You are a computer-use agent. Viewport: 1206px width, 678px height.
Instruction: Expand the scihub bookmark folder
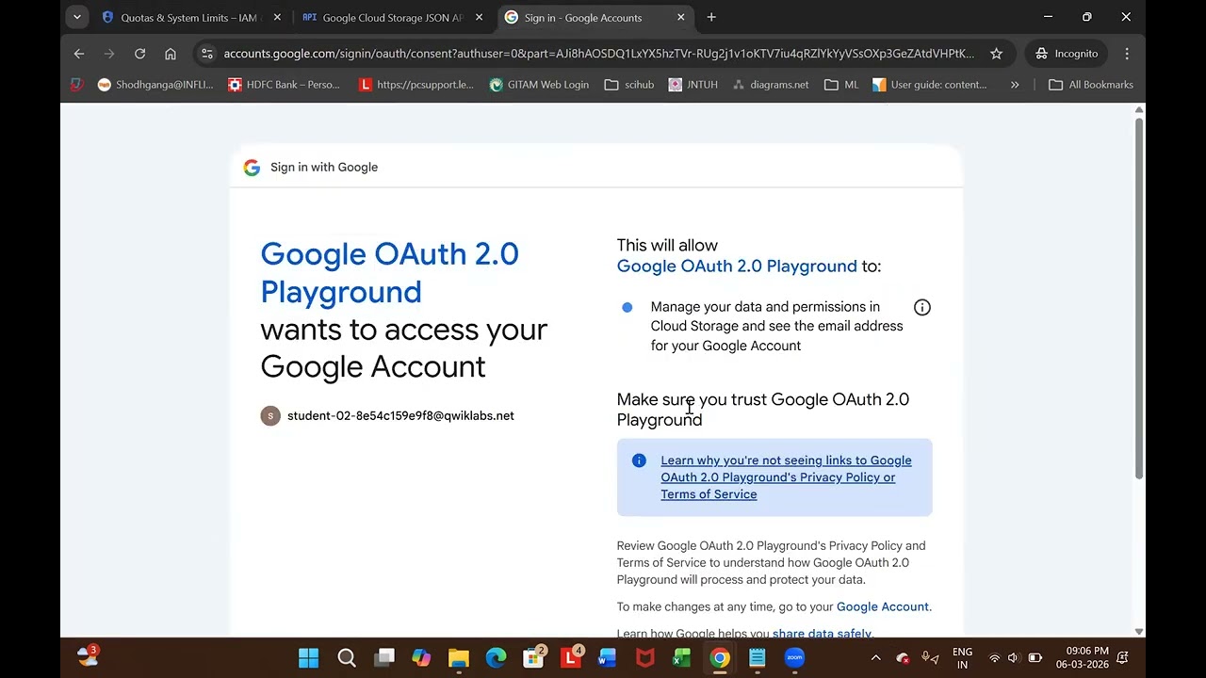click(x=629, y=85)
